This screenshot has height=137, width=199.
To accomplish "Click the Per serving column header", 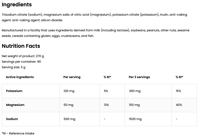I will 72,77.
